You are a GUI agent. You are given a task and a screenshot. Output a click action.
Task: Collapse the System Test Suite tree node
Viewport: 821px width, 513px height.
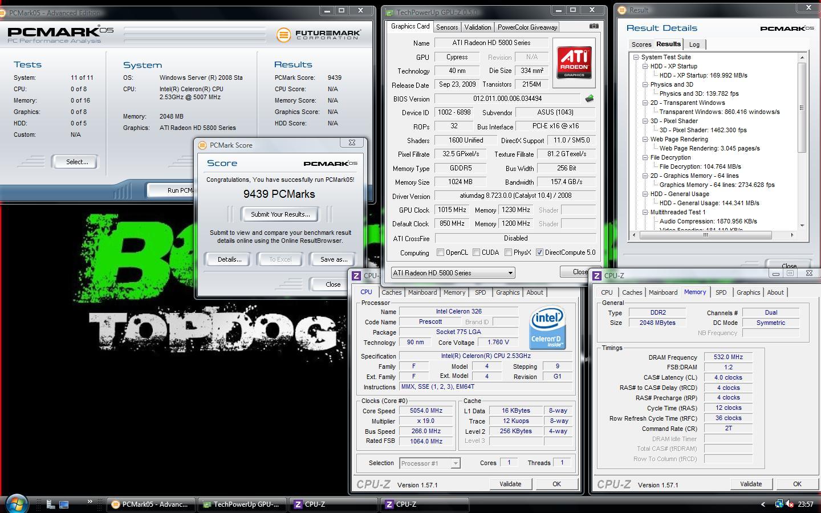tap(636, 57)
